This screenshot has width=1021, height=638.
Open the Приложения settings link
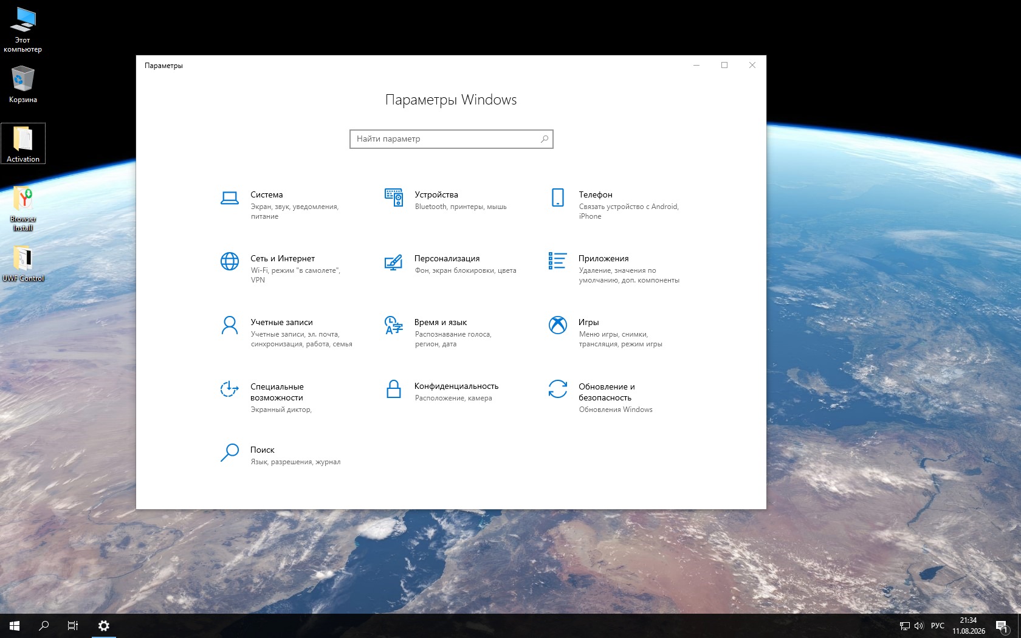pos(603,259)
